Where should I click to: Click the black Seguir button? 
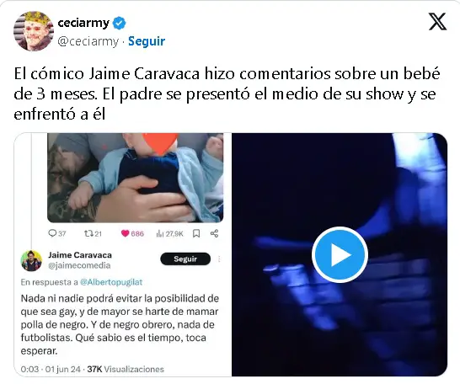(x=185, y=259)
